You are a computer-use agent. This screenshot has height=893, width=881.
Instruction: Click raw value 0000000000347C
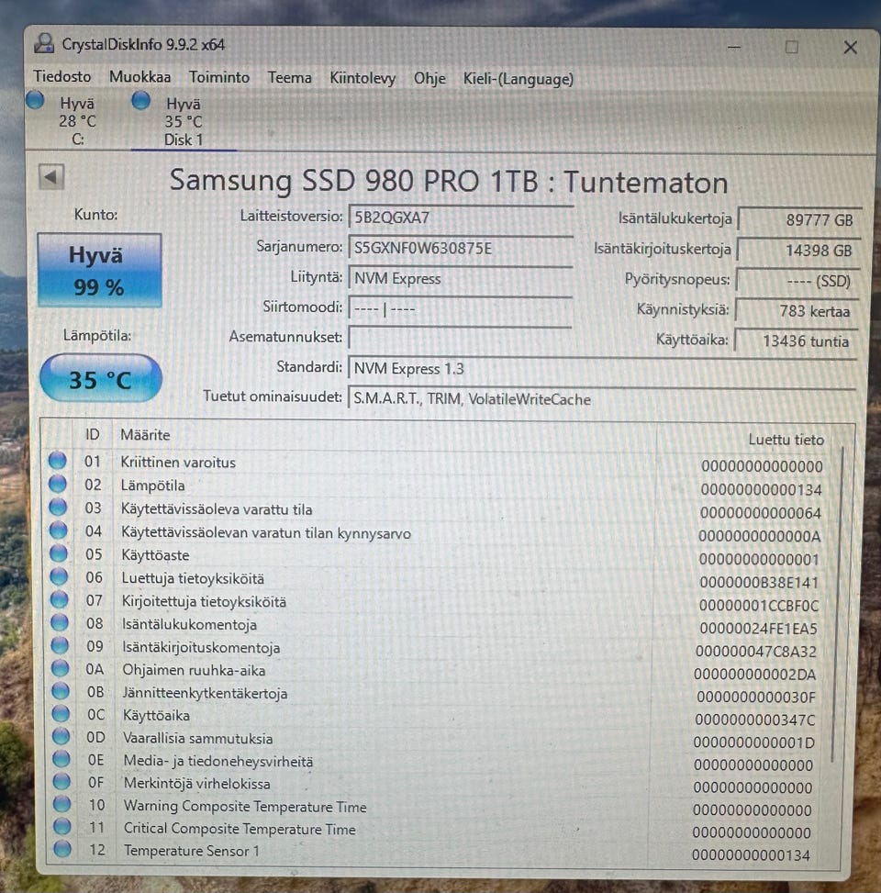[755, 720]
